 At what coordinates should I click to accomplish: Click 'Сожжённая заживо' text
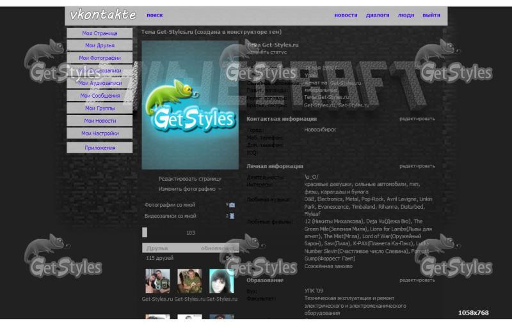tap(328, 266)
